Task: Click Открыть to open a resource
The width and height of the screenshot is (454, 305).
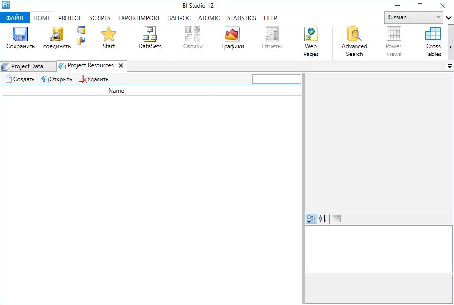Action: [x=57, y=79]
